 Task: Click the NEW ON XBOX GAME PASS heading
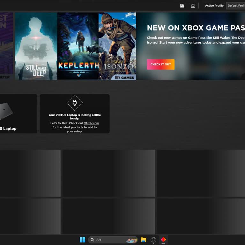[196, 28]
